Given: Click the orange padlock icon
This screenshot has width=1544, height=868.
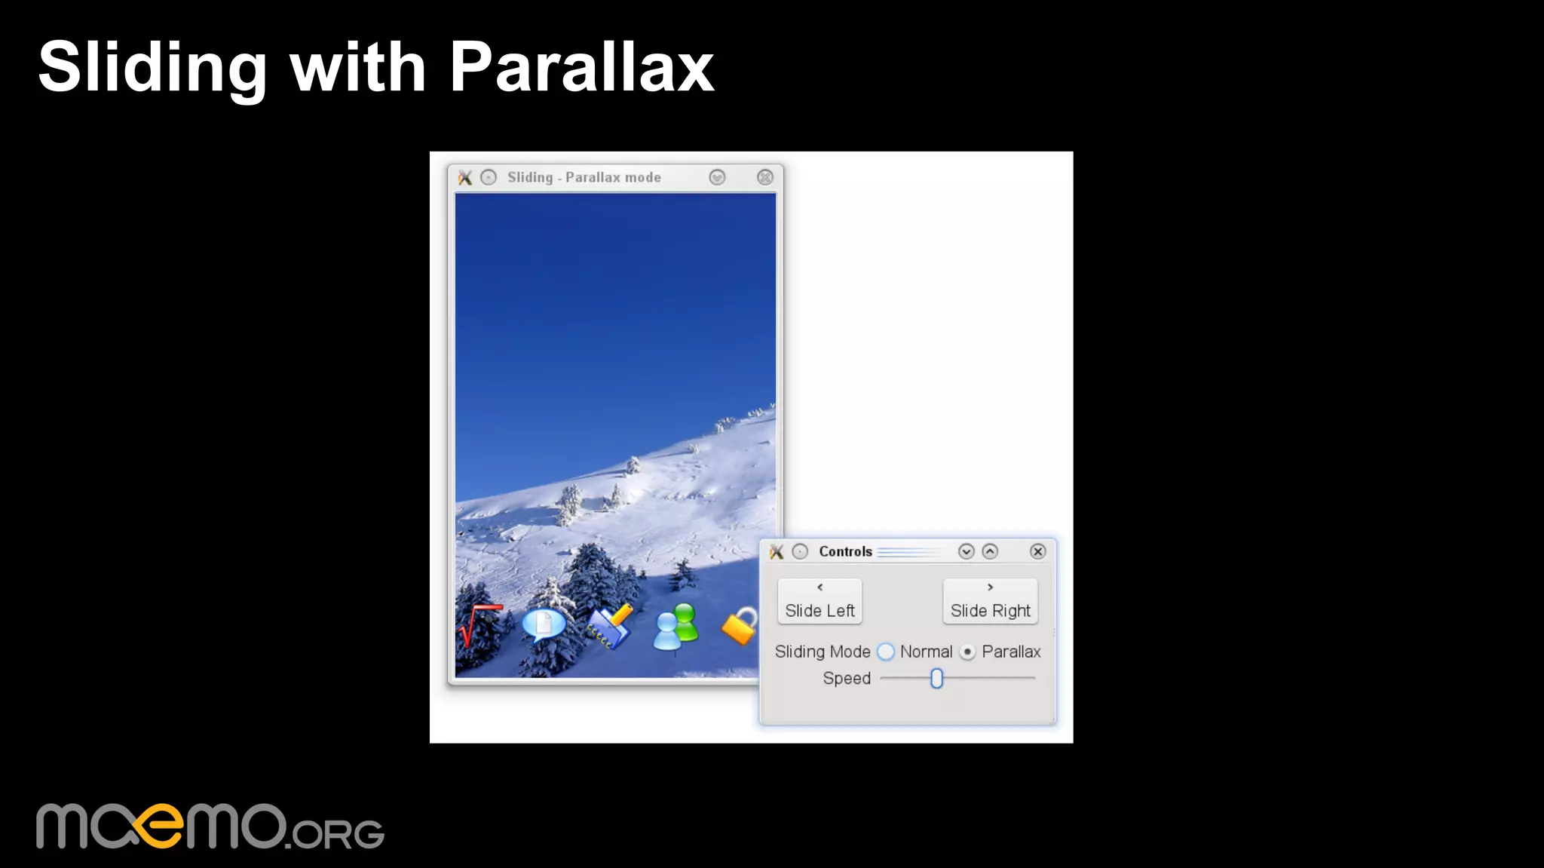Looking at the screenshot, I should pyautogui.click(x=740, y=625).
